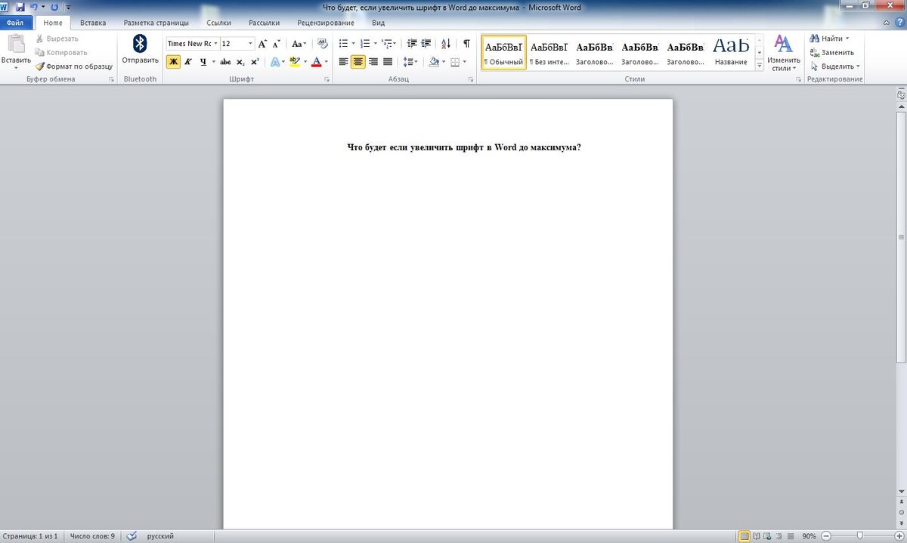Open the Рецензирование tab

[326, 22]
